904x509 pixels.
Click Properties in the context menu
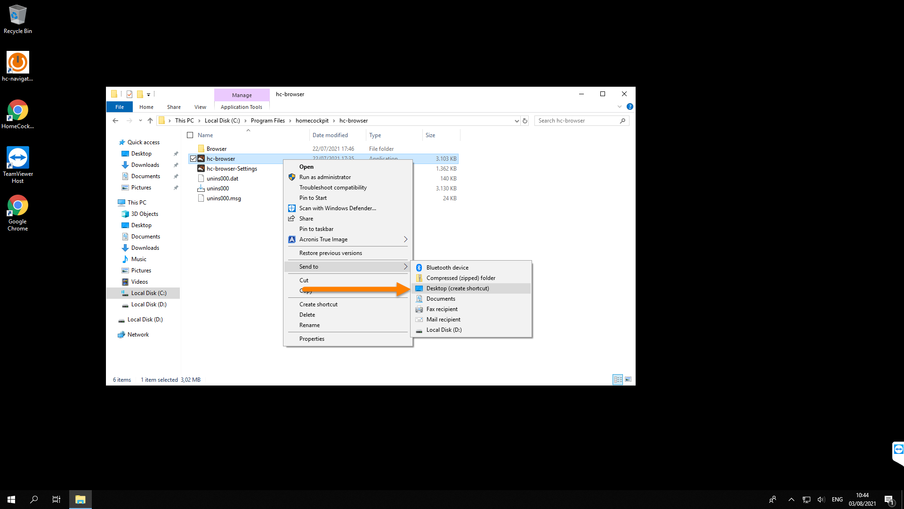point(312,339)
